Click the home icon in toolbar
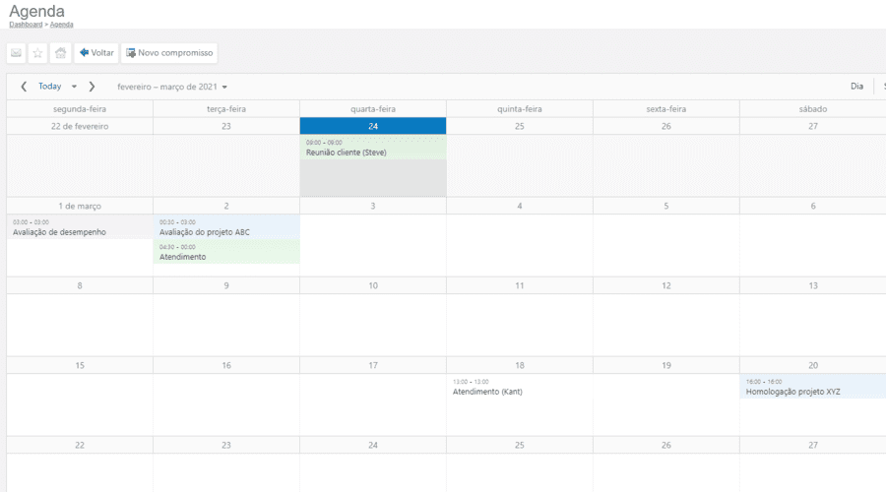The width and height of the screenshot is (886, 492). tap(60, 53)
